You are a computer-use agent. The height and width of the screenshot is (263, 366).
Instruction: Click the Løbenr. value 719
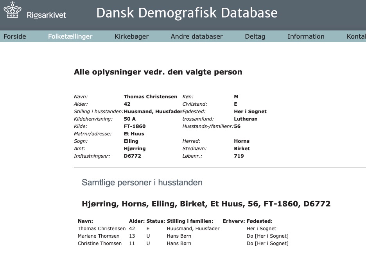tap(239, 156)
